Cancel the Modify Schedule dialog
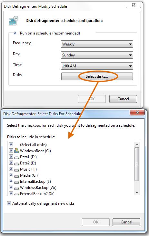Image resolution: width=149 pixels, height=236 pixels. (123, 99)
